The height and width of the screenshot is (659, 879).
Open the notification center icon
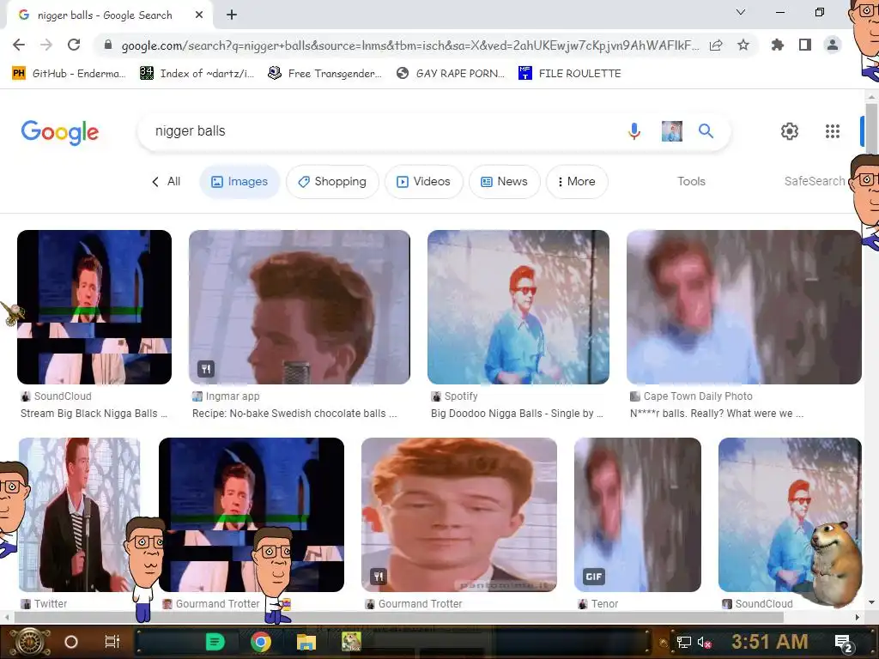point(844,643)
